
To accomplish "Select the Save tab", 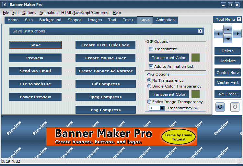I will [145, 20].
